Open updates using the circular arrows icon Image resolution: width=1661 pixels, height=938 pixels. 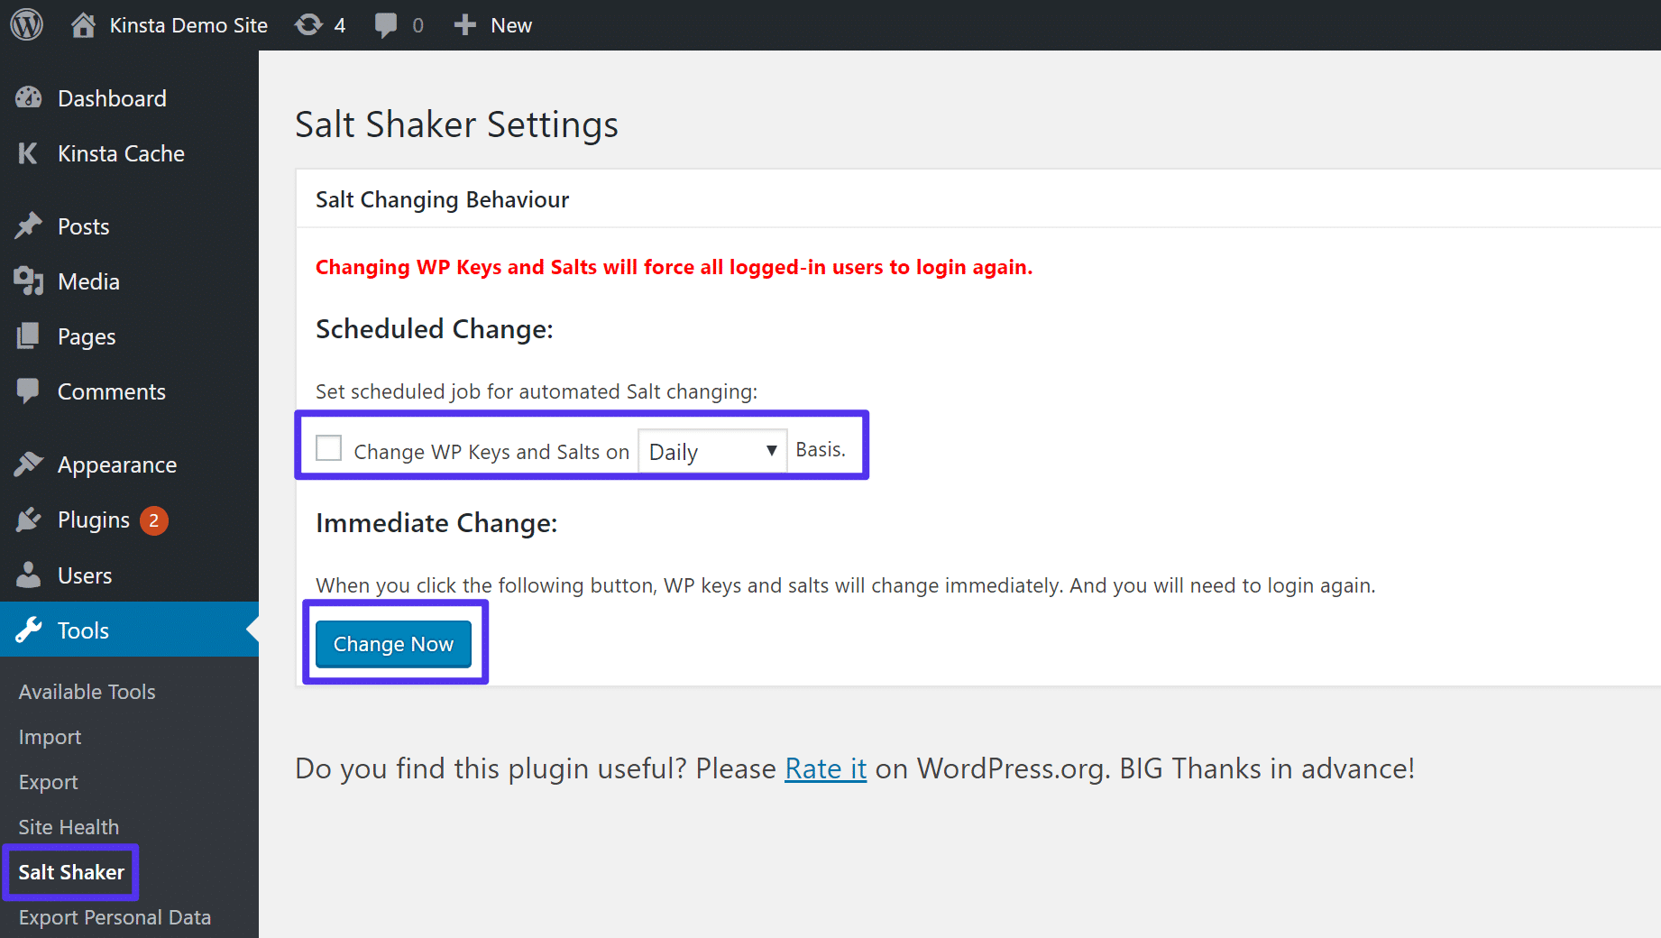point(307,24)
